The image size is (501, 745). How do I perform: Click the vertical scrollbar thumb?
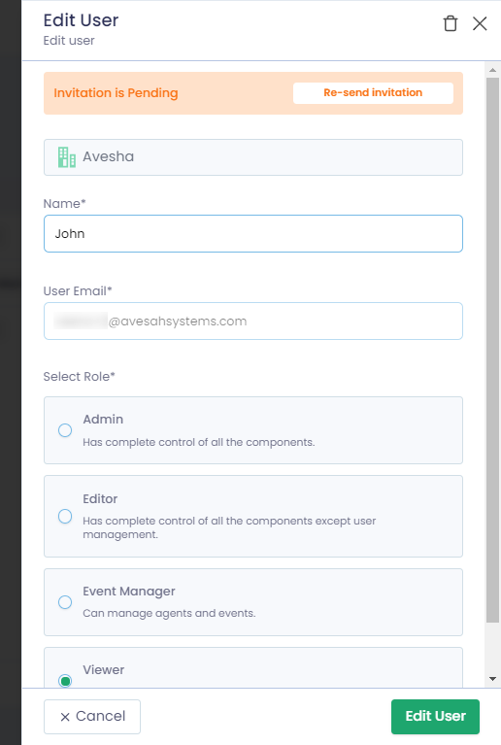tap(492, 350)
